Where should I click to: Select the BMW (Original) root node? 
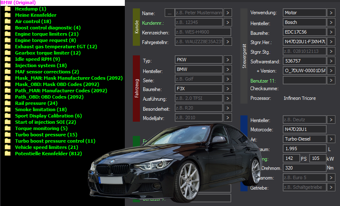pyautogui.click(x=18, y=3)
